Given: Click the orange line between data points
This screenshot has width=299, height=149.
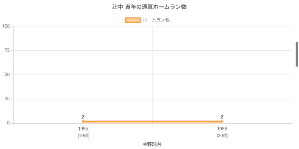Looking at the screenshot, I should pos(152,121).
